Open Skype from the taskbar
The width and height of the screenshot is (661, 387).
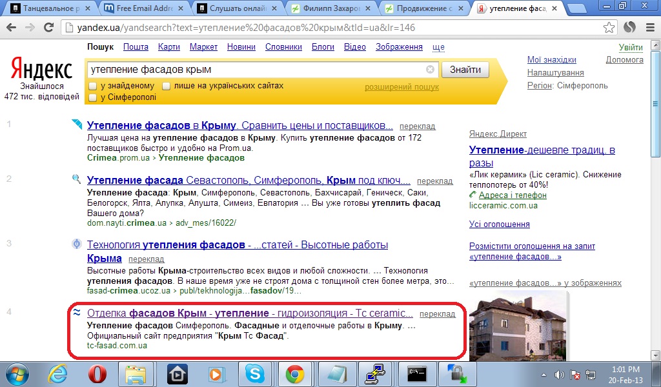(x=256, y=374)
